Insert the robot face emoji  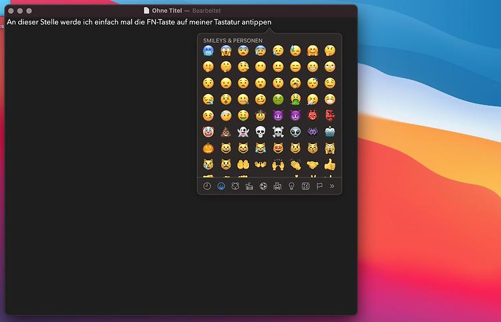330,132
